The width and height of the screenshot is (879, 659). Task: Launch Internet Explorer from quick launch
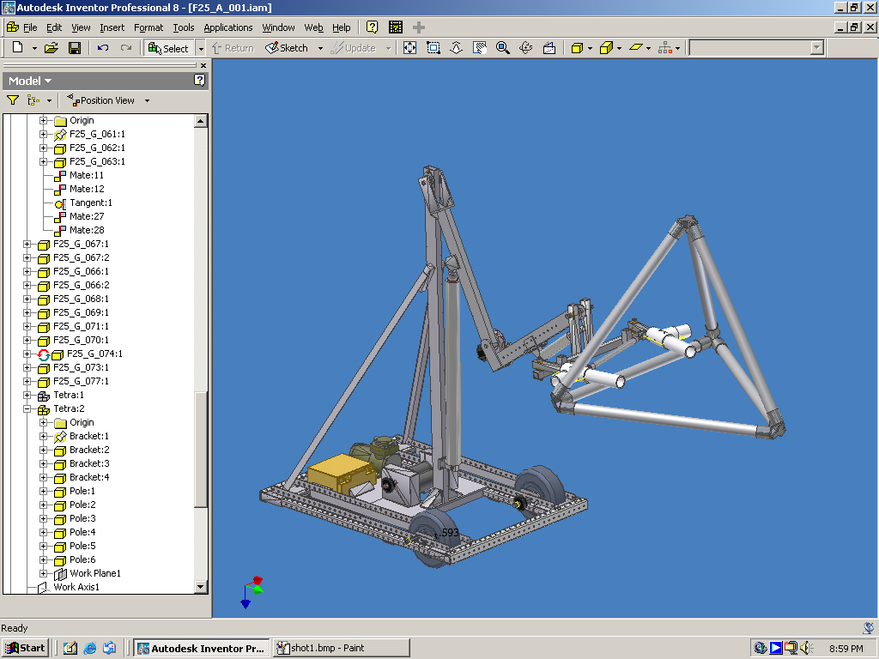[89, 649]
